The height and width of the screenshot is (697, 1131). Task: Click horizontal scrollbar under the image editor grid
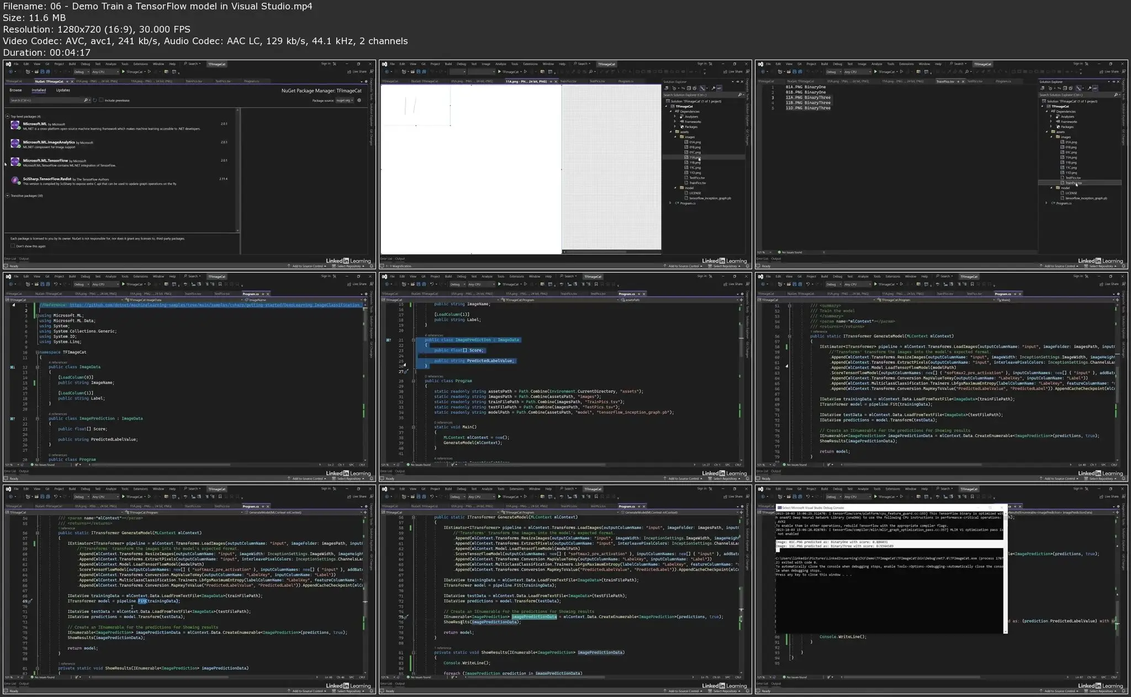pyautogui.click(x=611, y=252)
